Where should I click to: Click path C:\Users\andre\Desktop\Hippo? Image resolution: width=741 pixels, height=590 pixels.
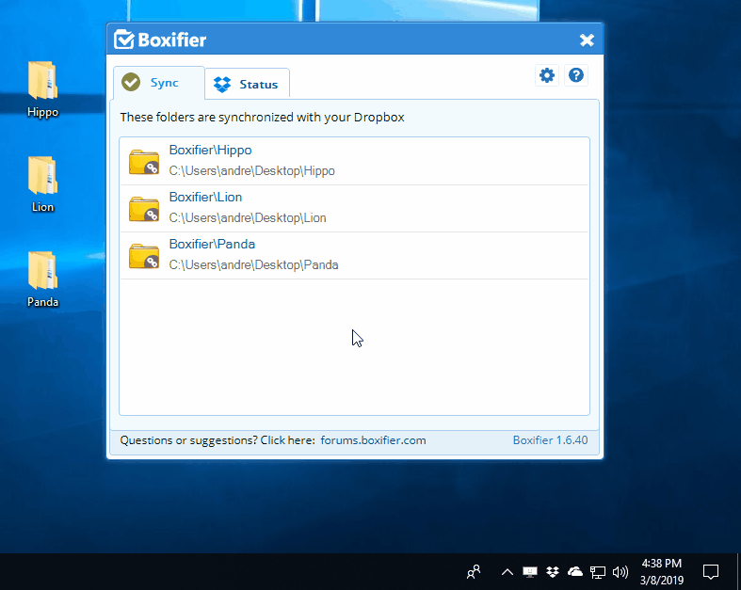tap(252, 171)
